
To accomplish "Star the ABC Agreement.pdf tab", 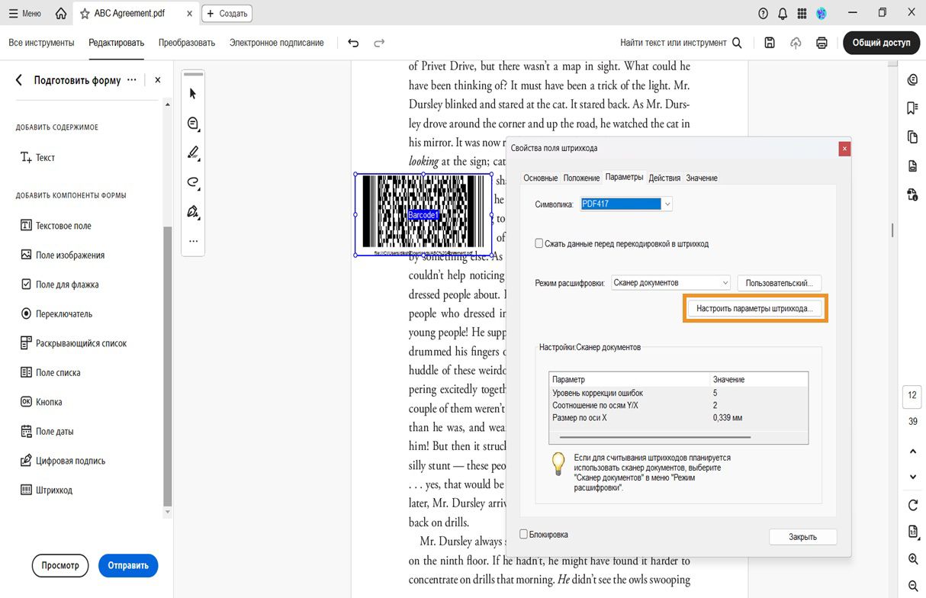I will (85, 13).
